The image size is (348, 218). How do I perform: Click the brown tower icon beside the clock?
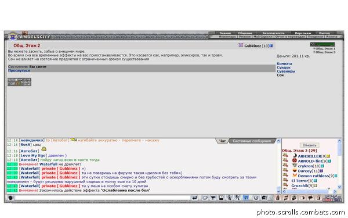(x=318, y=198)
